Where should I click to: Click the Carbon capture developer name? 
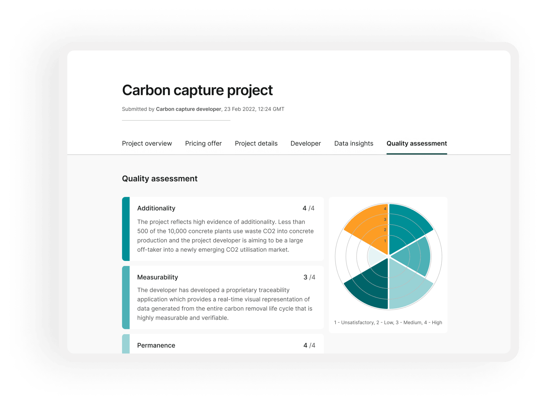[188, 109]
